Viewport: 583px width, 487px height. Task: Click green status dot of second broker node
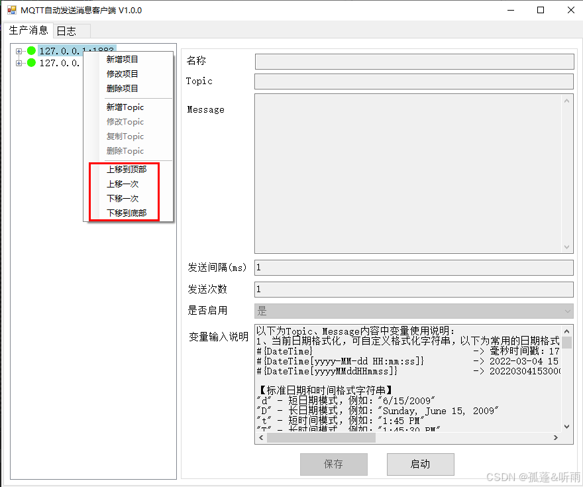click(31, 63)
